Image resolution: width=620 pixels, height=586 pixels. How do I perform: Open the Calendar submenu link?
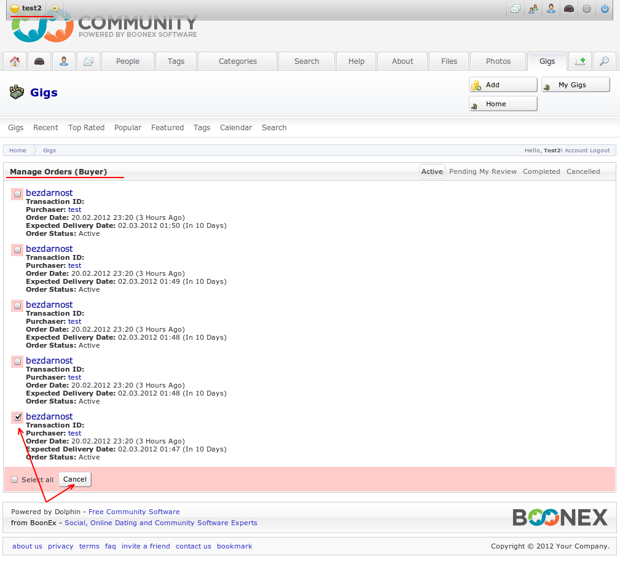pyautogui.click(x=235, y=128)
